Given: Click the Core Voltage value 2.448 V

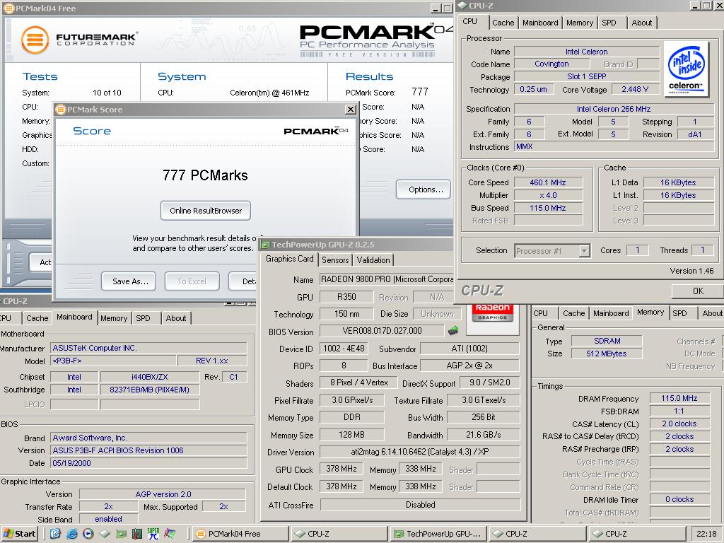Looking at the screenshot, I should [635, 89].
